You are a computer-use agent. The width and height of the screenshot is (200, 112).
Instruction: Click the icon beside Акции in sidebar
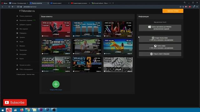17,42
